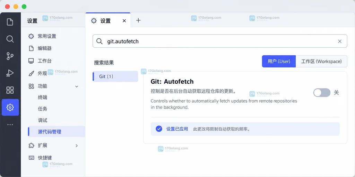The height and width of the screenshot is (177, 355).
Task: Click the English 'Controls whether to automatically fetch' text
Action: pyautogui.click(x=224, y=104)
